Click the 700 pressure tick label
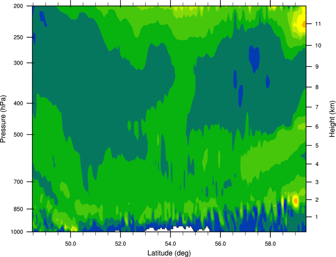The height and width of the screenshot is (257, 336). (18, 182)
